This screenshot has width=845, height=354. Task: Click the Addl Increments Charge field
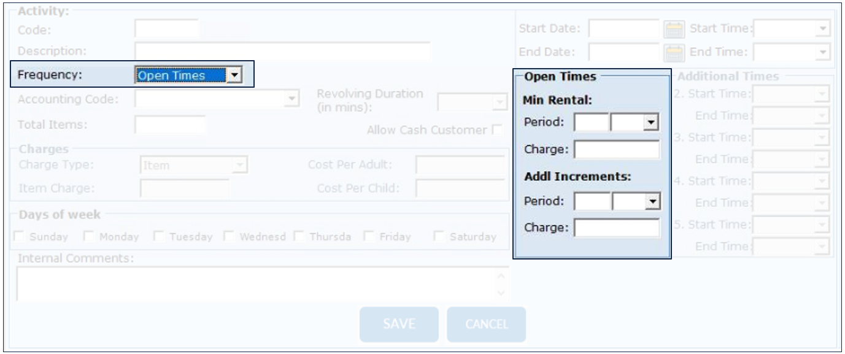coord(616,227)
